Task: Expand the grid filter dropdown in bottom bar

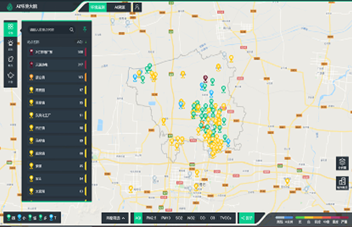Action: (115, 218)
